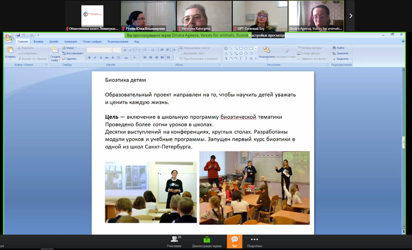The width and height of the screenshot is (412, 250).
Task: Toggle bold Ж formatting button
Action: coord(89,58)
